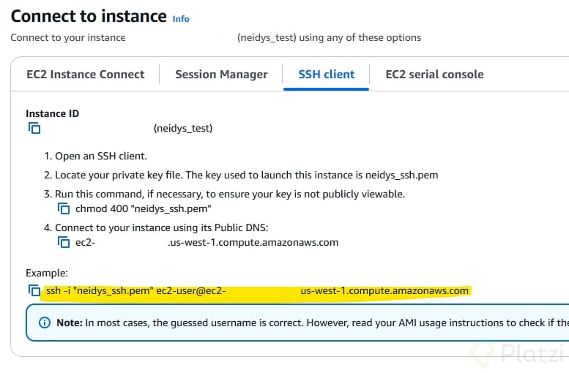
Task: Click the info icon in the Note box
Action: tap(45, 323)
